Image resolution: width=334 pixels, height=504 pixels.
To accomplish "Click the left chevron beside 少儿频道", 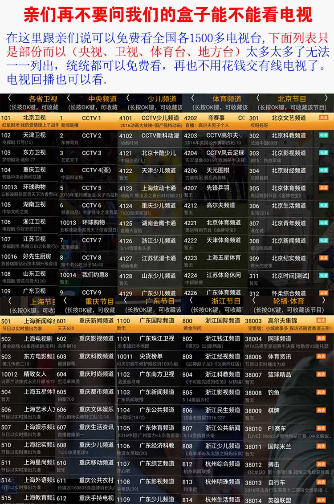I will pos(128,98).
